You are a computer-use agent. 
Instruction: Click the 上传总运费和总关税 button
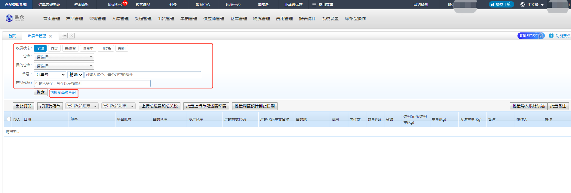pyautogui.click(x=160, y=106)
